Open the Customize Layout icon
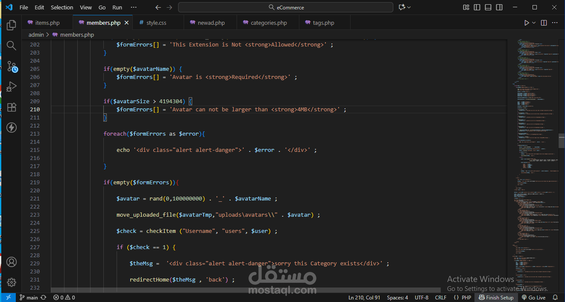Viewport: 565px width, 302px height. click(466, 7)
